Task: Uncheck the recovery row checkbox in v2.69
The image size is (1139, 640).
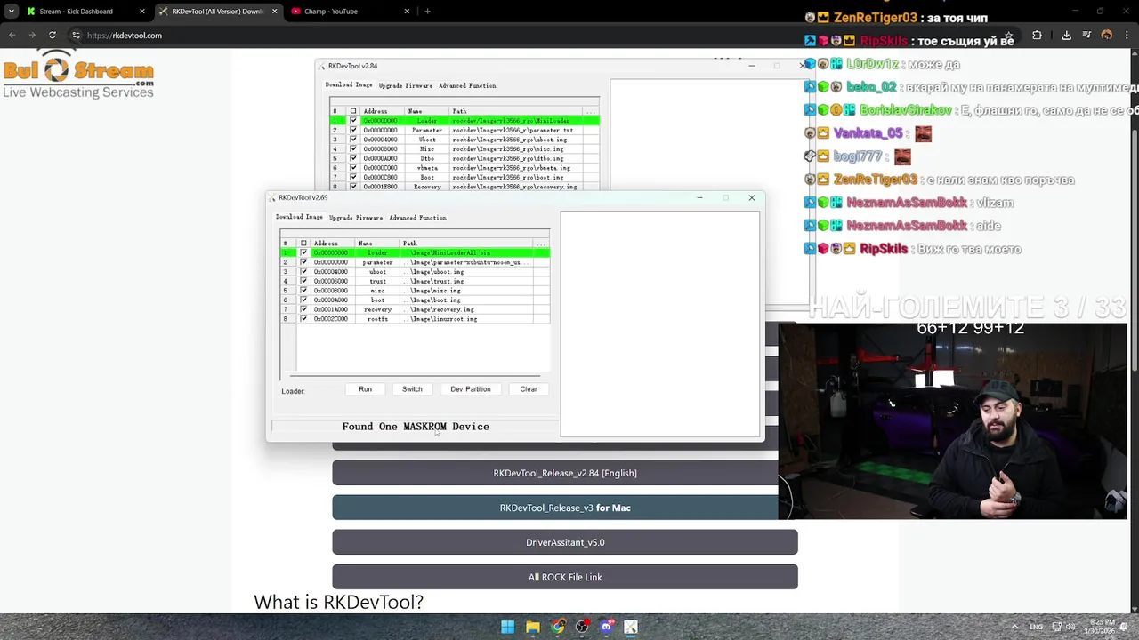Action: [x=303, y=309]
